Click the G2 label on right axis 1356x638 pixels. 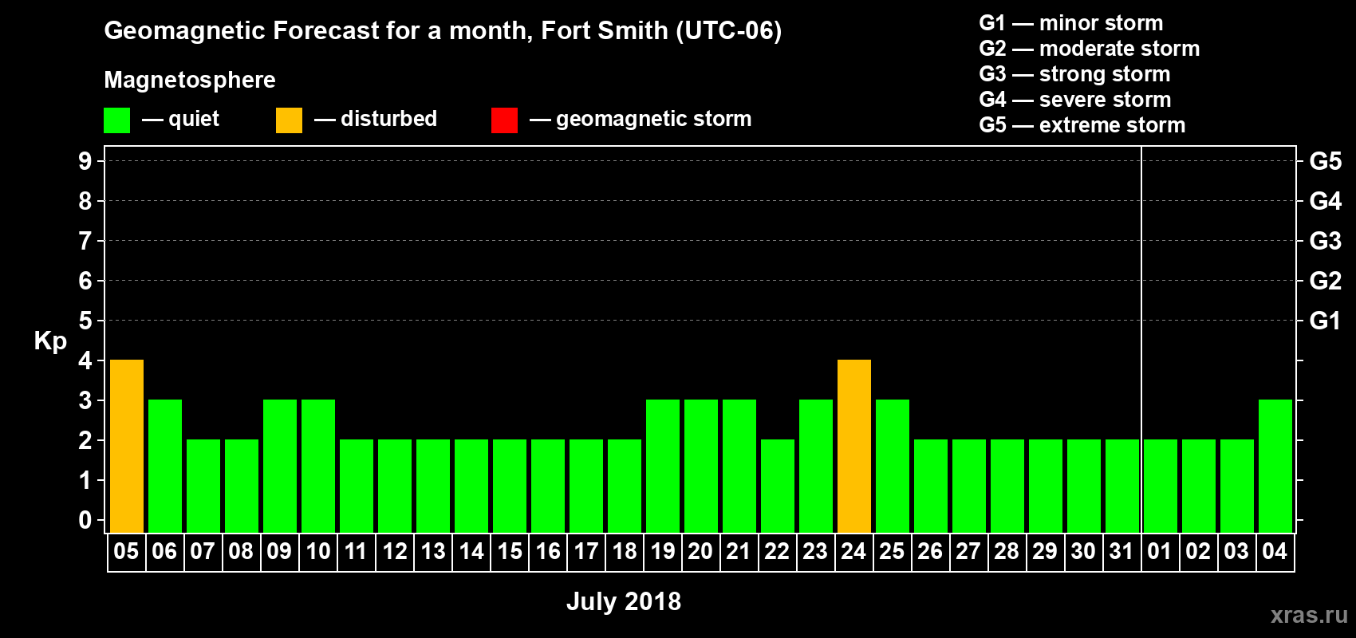(1326, 281)
